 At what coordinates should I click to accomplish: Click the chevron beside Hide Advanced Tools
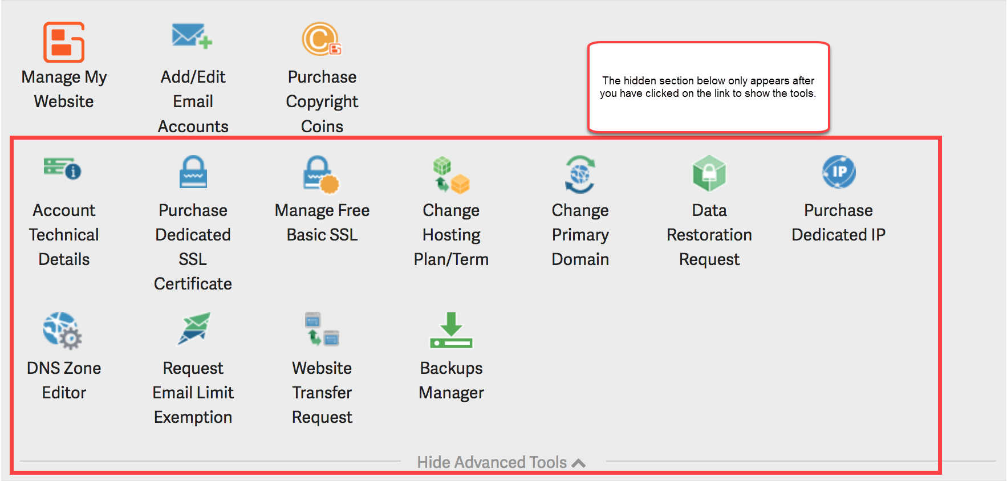pyautogui.click(x=579, y=463)
